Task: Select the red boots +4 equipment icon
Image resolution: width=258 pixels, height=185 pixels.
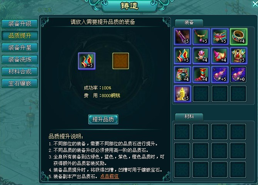Action: click(201, 74)
